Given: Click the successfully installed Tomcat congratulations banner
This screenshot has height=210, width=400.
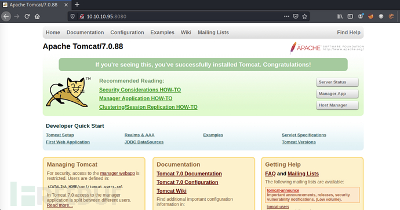Looking at the screenshot, I should (x=203, y=65).
